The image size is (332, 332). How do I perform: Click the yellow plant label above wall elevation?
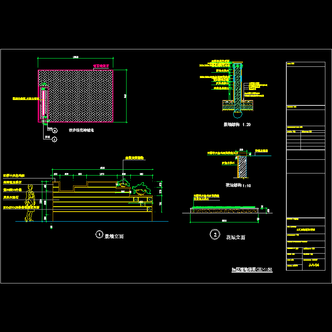coord(134,158)
